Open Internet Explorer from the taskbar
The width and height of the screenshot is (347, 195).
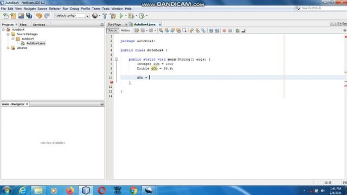tap(23, 190)
